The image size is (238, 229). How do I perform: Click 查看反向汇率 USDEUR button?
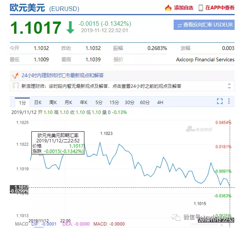204,25
